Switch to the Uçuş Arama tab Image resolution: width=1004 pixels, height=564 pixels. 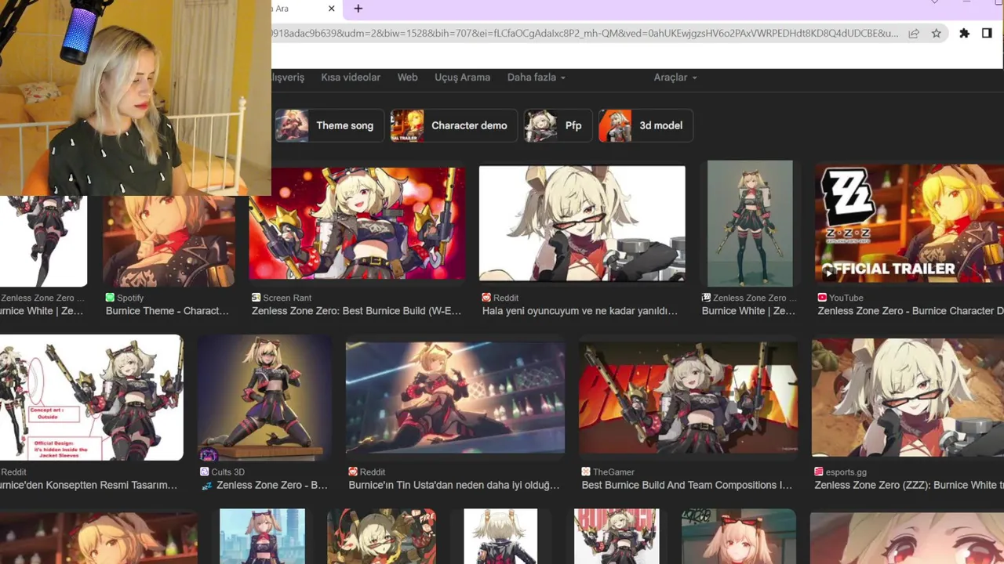(x=463, y=77)
